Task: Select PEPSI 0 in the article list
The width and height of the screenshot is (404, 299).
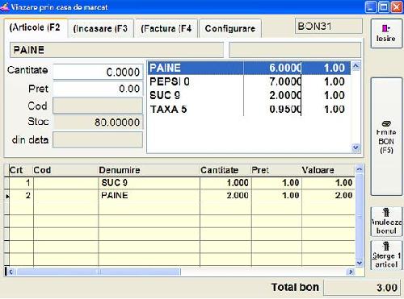Action: 249,81
